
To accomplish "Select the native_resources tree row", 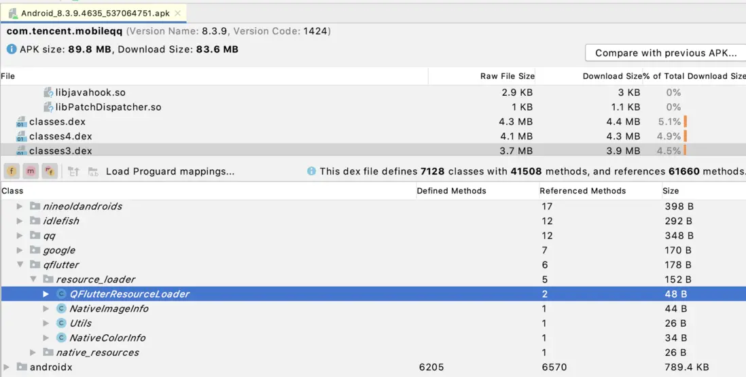I will tap(373, 353).
